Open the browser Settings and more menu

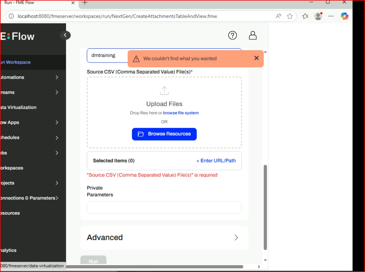pyautogui.click(x=331, y=16)
